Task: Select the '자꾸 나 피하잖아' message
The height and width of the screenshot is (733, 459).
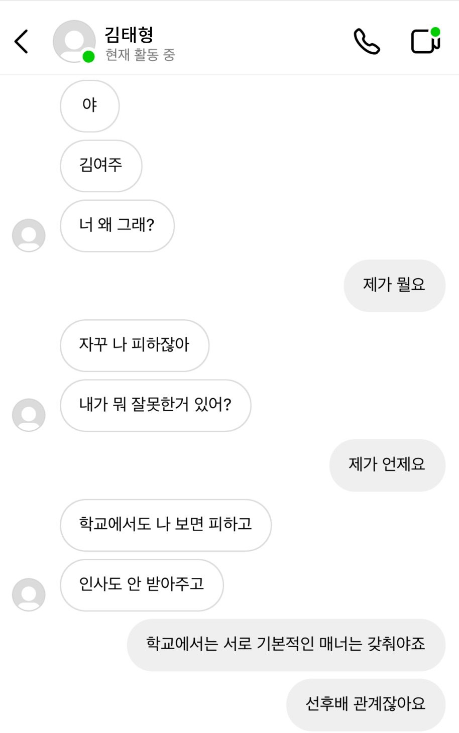Action: pos(134,345)
